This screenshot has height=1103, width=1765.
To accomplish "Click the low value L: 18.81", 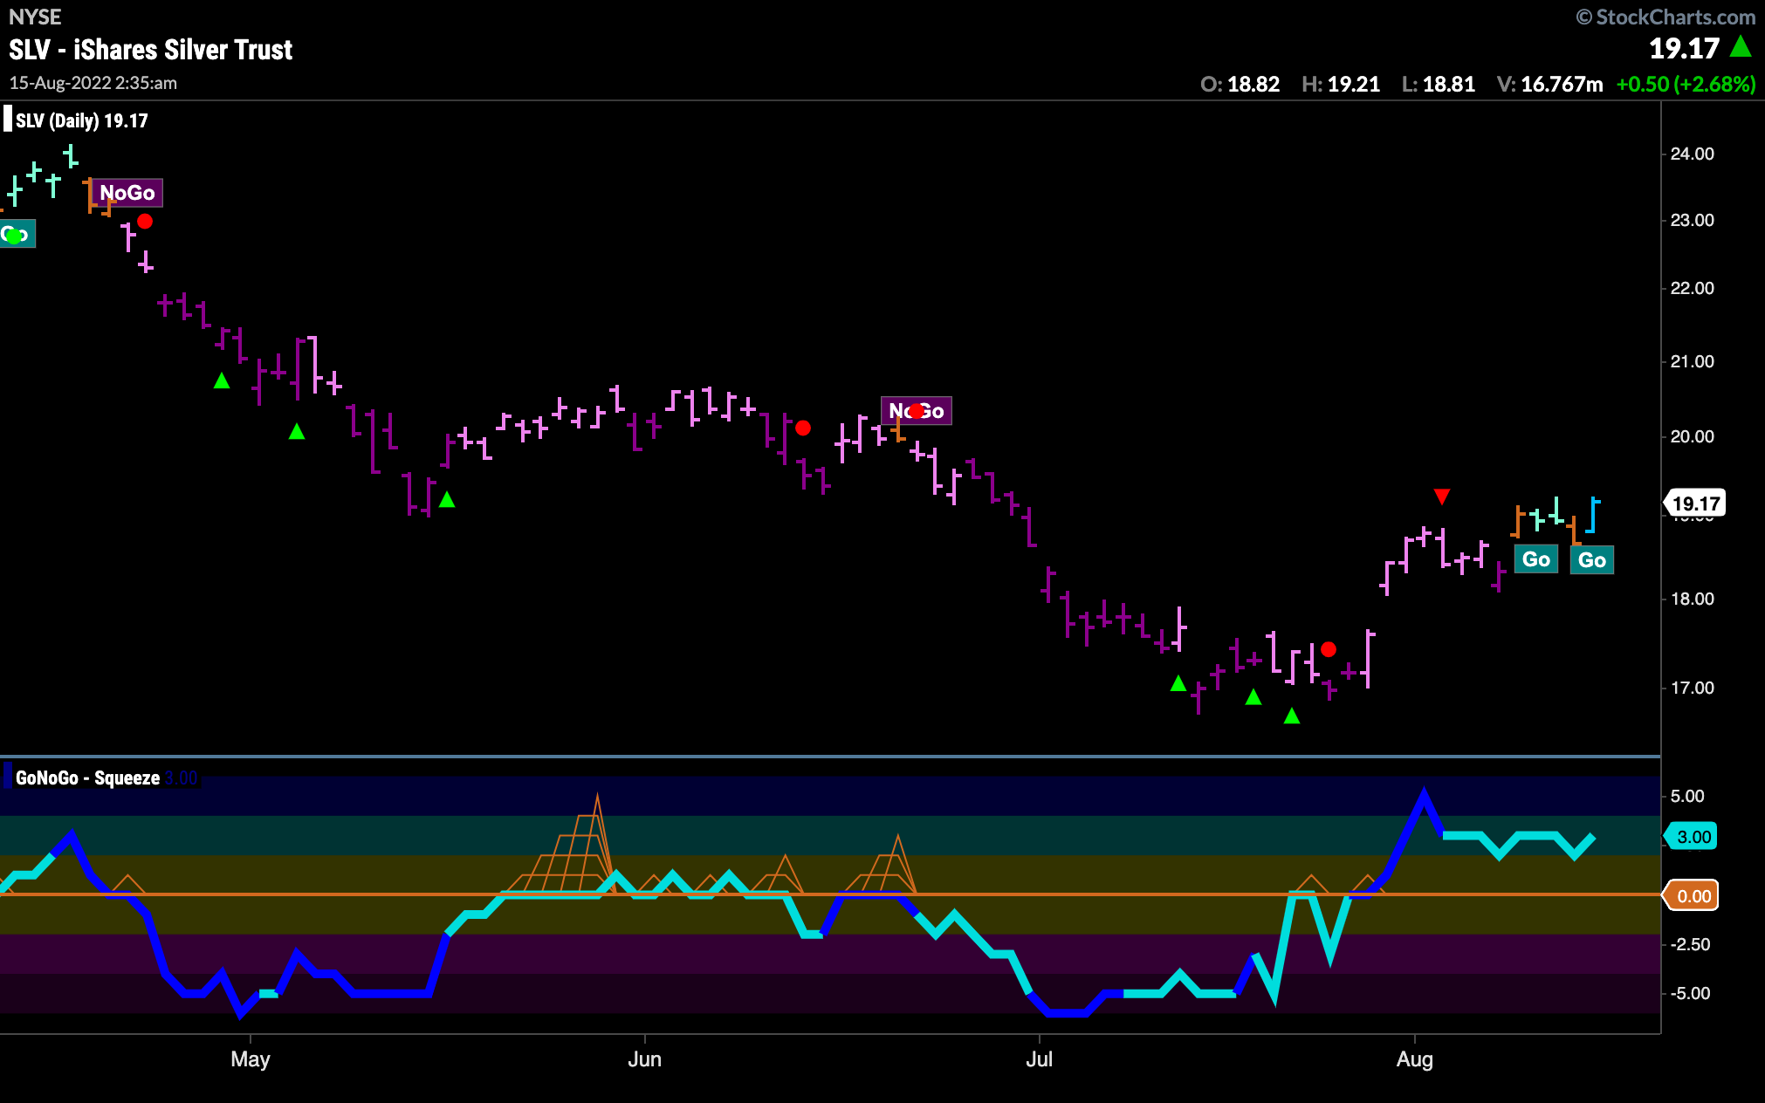I will coord(1439,85).
